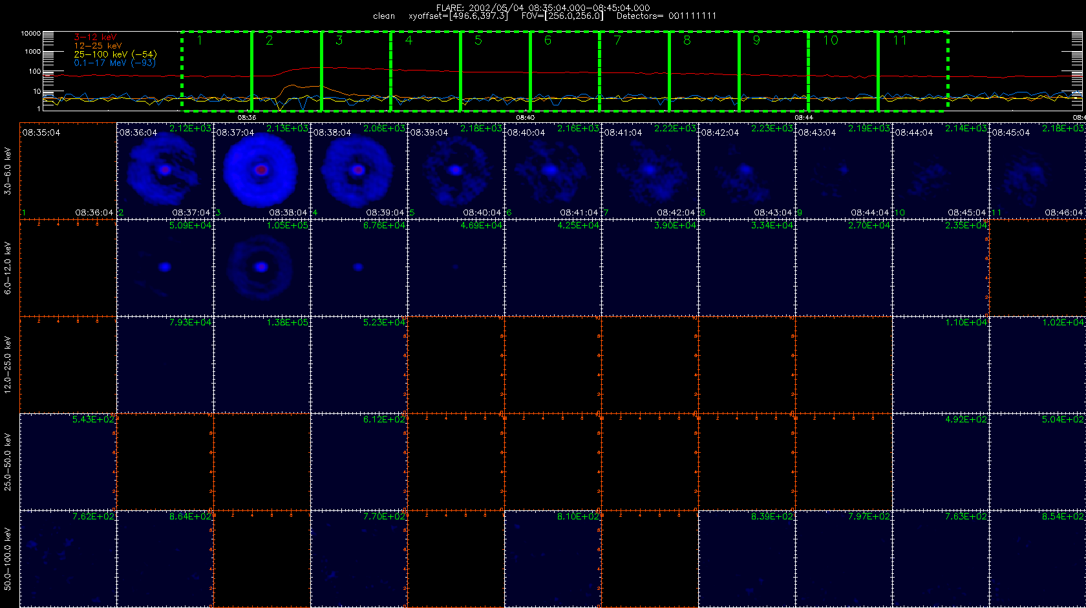Click the 7.93E+04 peak value
Image resolution: width=1086 pixels, height=608 pixels.
190,322
